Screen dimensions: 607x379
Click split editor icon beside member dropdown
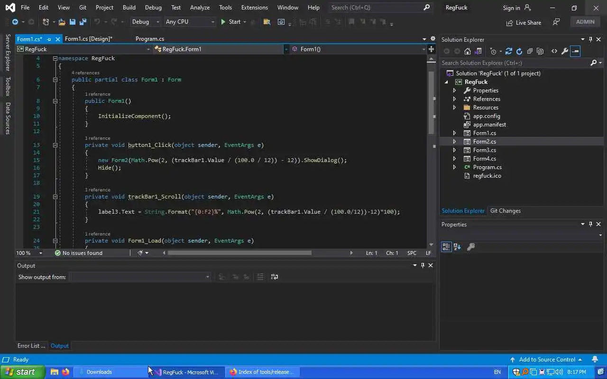(x=431, y=49)
